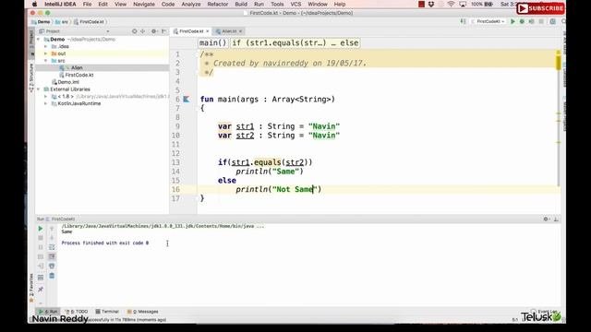Expand the out folder
This screenshot has width=591, height=332.
point(46,53)
